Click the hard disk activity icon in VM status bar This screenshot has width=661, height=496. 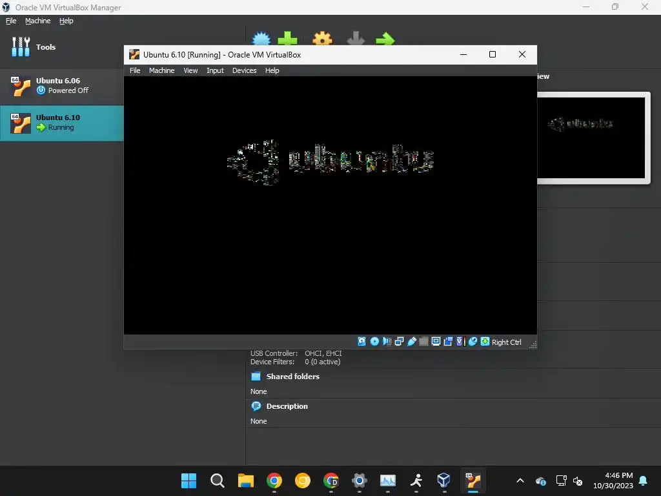click(361, 342)
